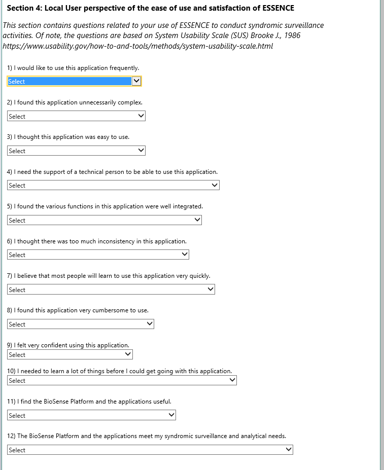
Task: Expand the 'too much inconsistency' dropdown
Action: coord(98,255)
